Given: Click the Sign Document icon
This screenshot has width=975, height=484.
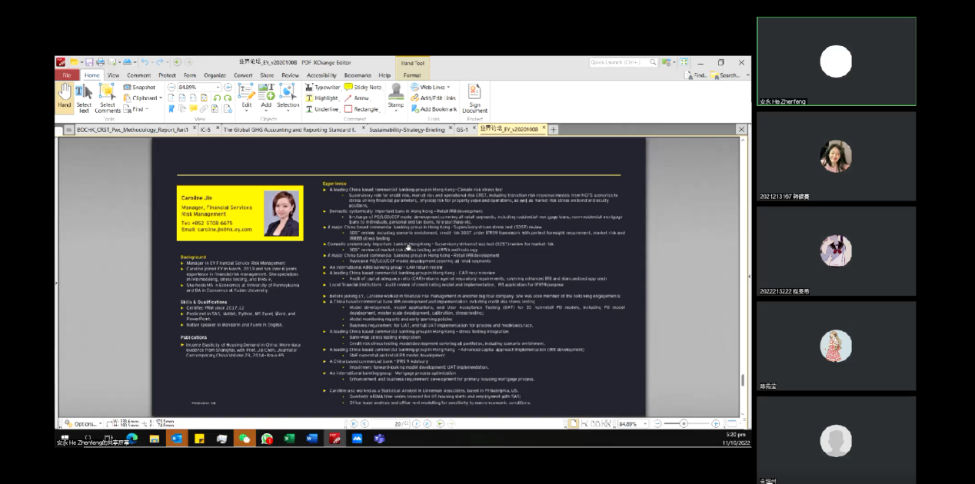Looking at the screenshot, I should 474,98.
